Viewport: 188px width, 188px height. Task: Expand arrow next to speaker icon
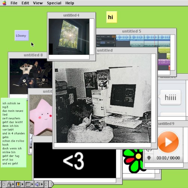(42, 184)
